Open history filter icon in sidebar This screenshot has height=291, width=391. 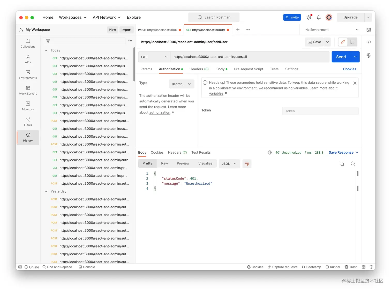point(48,41)
